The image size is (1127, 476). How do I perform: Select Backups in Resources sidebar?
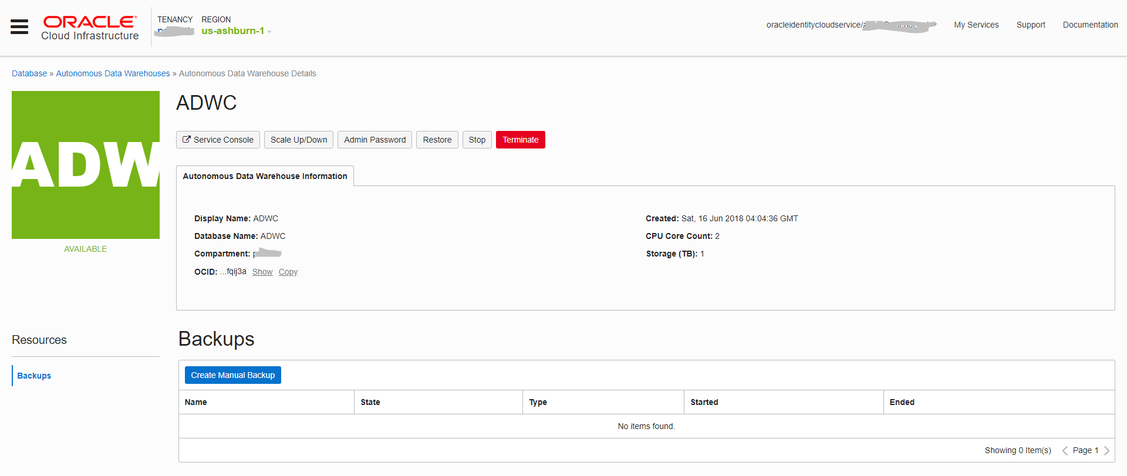click(x=34, y=376)
